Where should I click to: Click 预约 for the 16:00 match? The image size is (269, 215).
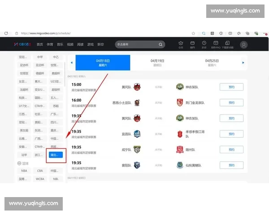[x=231, y=103]
